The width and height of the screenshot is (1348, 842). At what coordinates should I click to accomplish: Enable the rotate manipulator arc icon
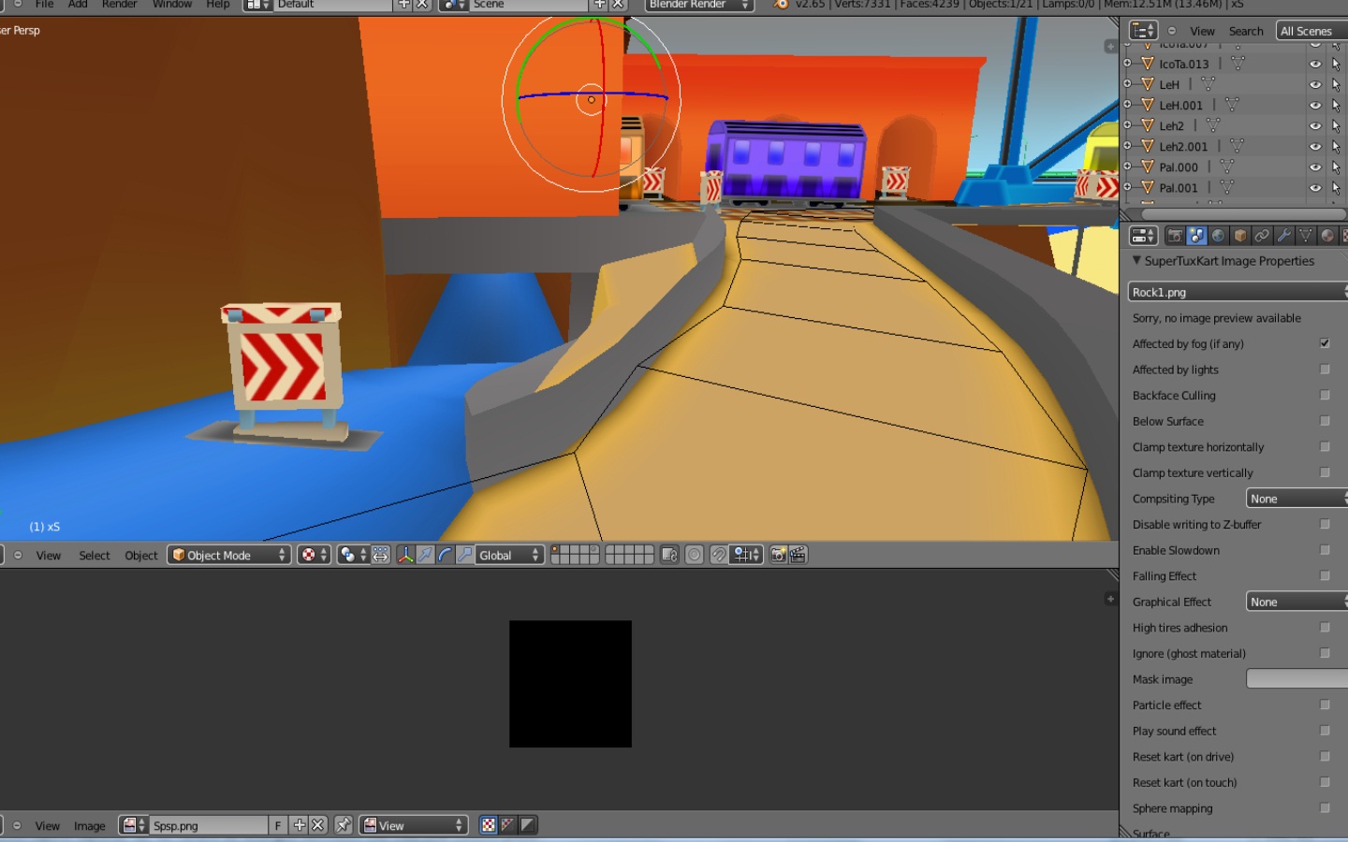pos(445,555)
